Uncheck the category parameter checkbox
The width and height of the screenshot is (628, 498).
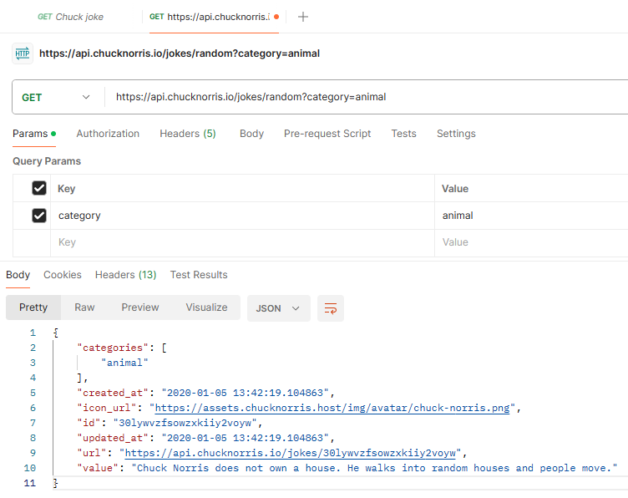[39, 216]
